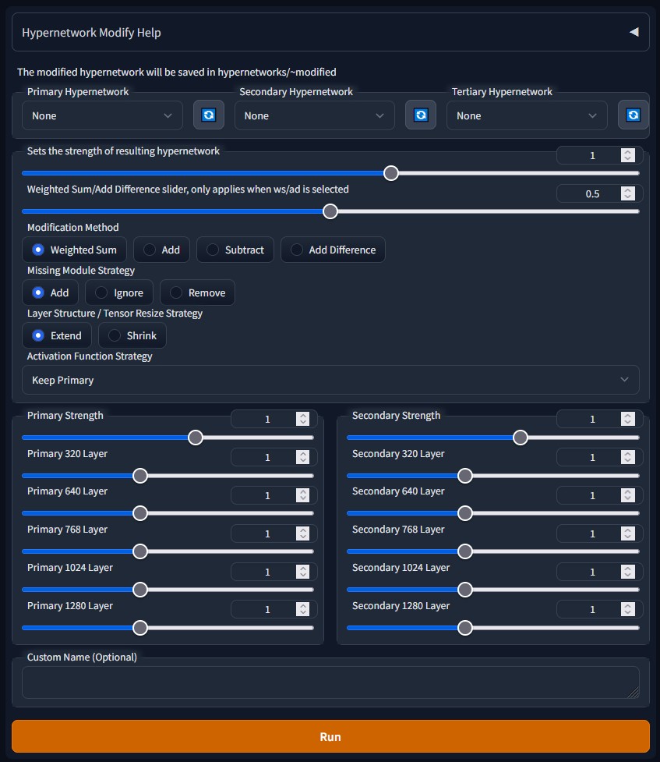Open the Tertiary Hypernetwork dropdown
The height and width of the screenshot is (762, 660).
pyautogui.click(x=527, y=115)
